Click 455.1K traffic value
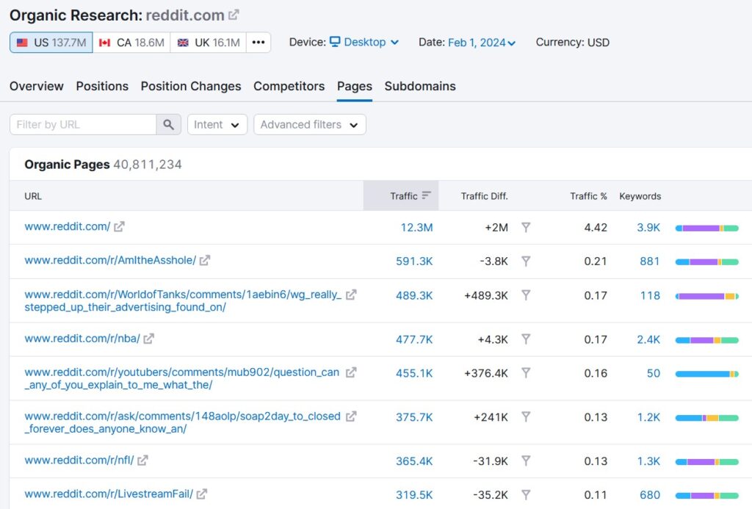752x509 pixels. click(x=414, y=373)
